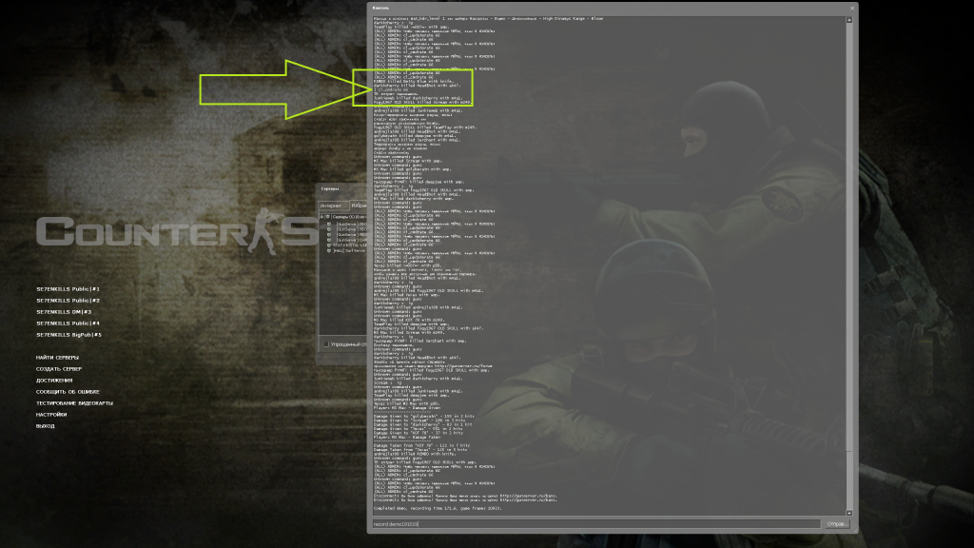Screen dimensions: 974x548
Task: Open Найти серверы menu item
Action: click(59, 357)
